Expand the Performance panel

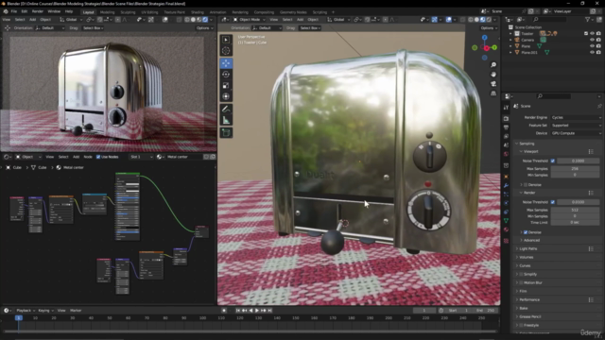pos(529,299)
